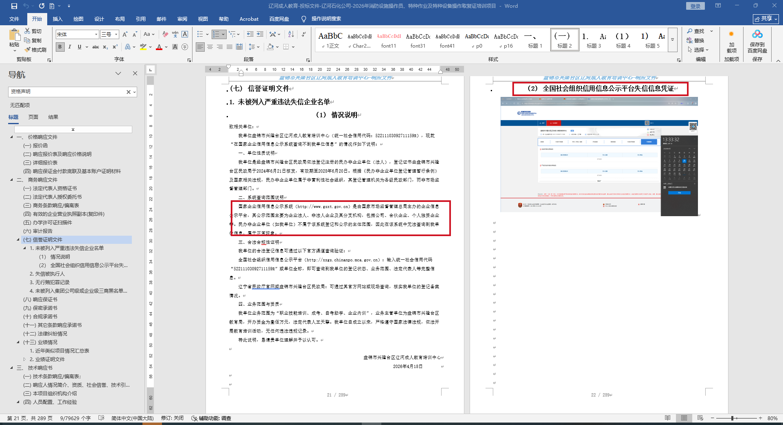Click the sort A-Z icon
The height and width of the screenshot is (425, 783).
pos(291,34)
